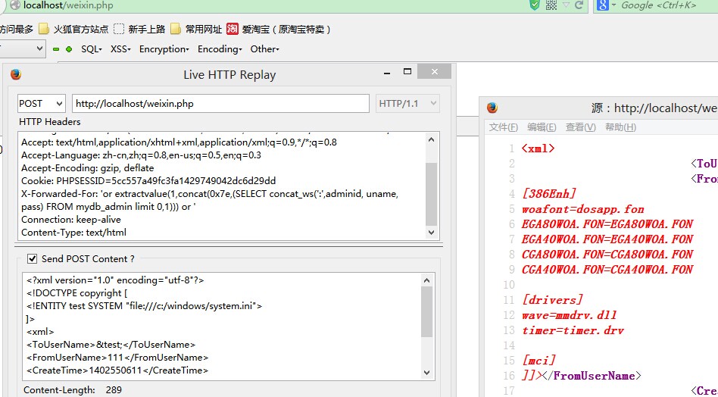Click the <xml> tag on line 1
Viewport: 718px width, 397px height.
pyautogui.click(x=538, y=148)
